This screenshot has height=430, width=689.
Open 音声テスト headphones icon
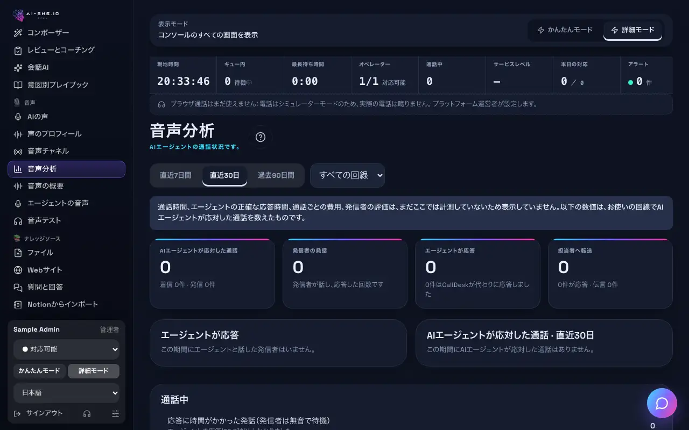(x=18, y=220)
